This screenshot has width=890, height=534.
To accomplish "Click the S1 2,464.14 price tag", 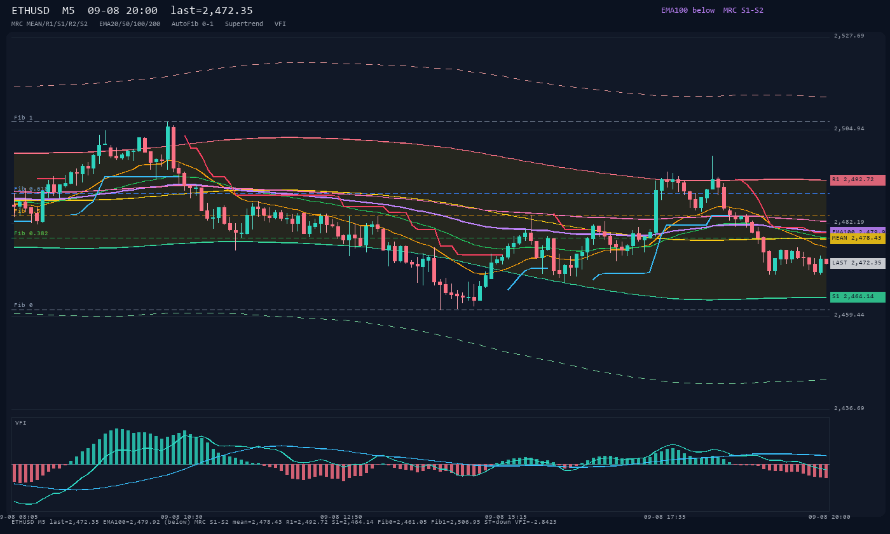I will [x=858, y=297].
